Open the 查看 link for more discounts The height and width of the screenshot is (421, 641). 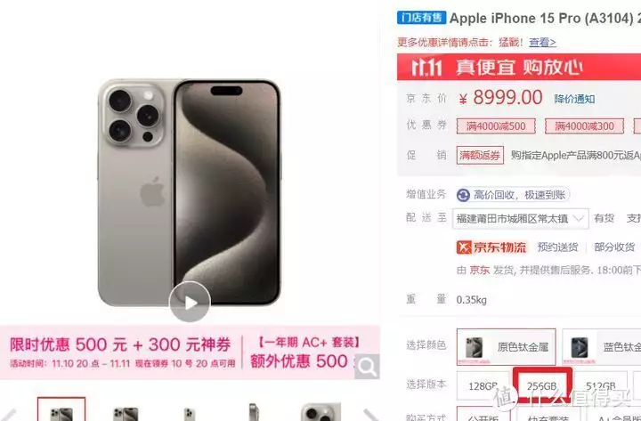pyautogui.click(x=542, y=42)
